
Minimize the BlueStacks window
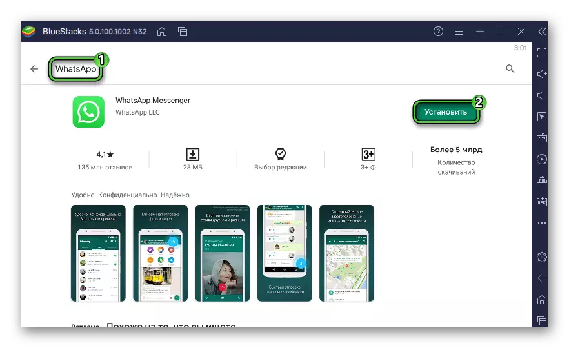[x=480, y=32]
